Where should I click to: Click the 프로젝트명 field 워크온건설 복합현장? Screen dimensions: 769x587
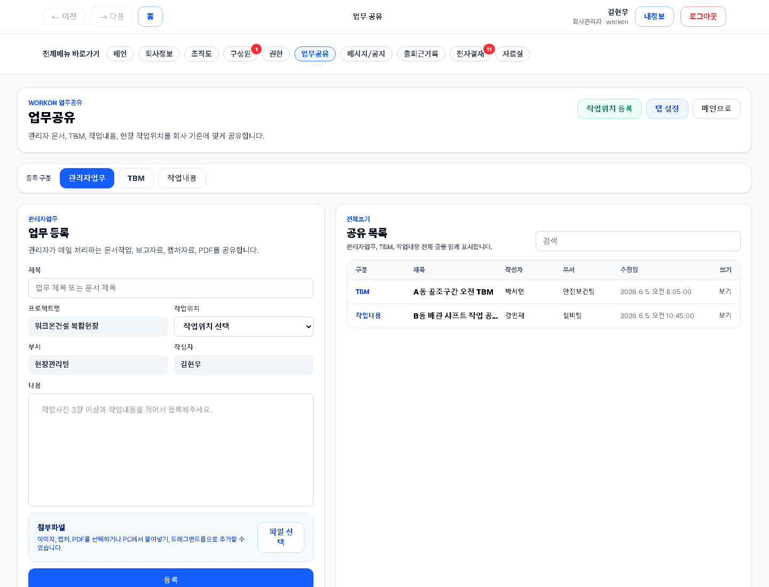pos(98,327)
